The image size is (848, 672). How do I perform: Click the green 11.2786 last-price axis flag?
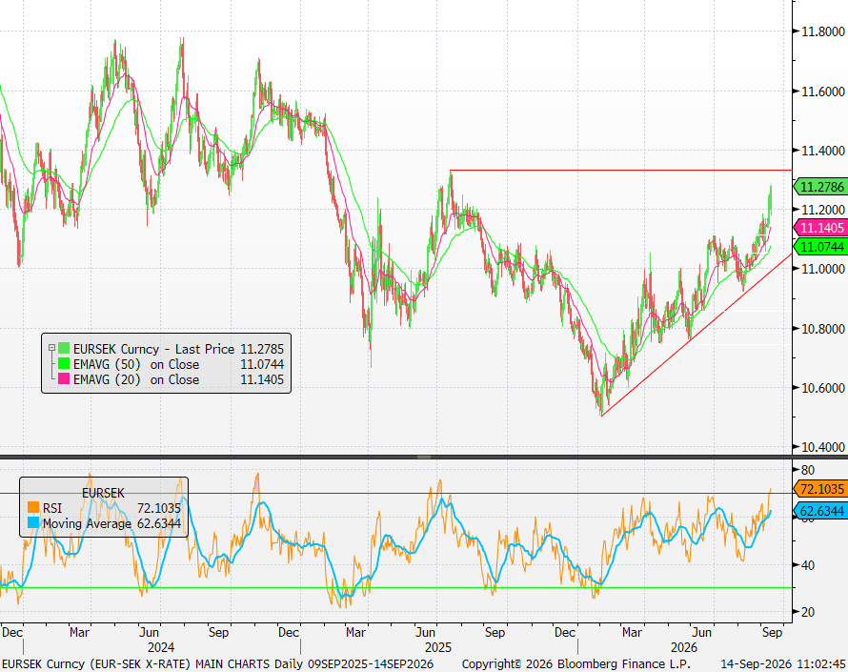(x=819, y=187)
